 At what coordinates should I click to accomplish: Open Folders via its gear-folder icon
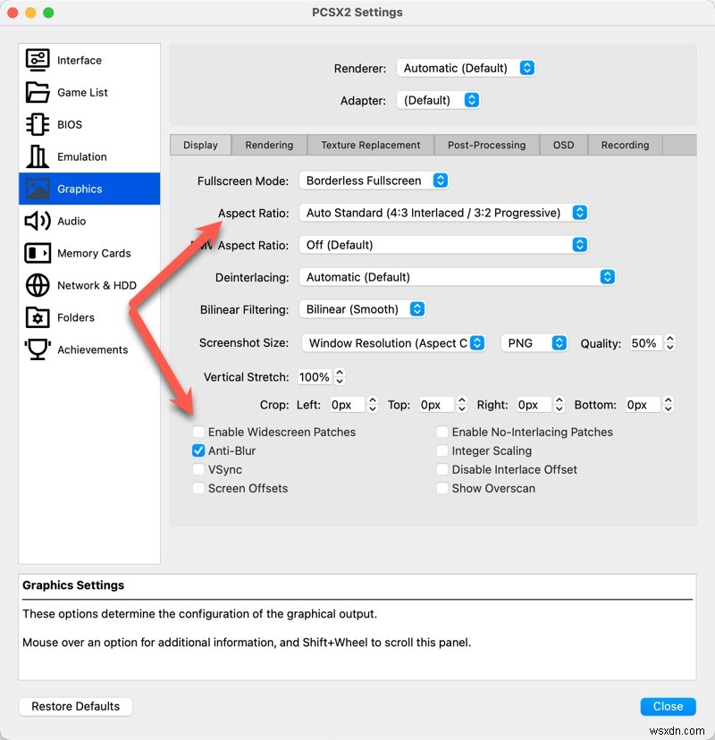point(38,317)
